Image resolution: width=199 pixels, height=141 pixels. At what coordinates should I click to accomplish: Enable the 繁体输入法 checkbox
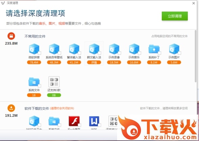click(x=80, y=53)
